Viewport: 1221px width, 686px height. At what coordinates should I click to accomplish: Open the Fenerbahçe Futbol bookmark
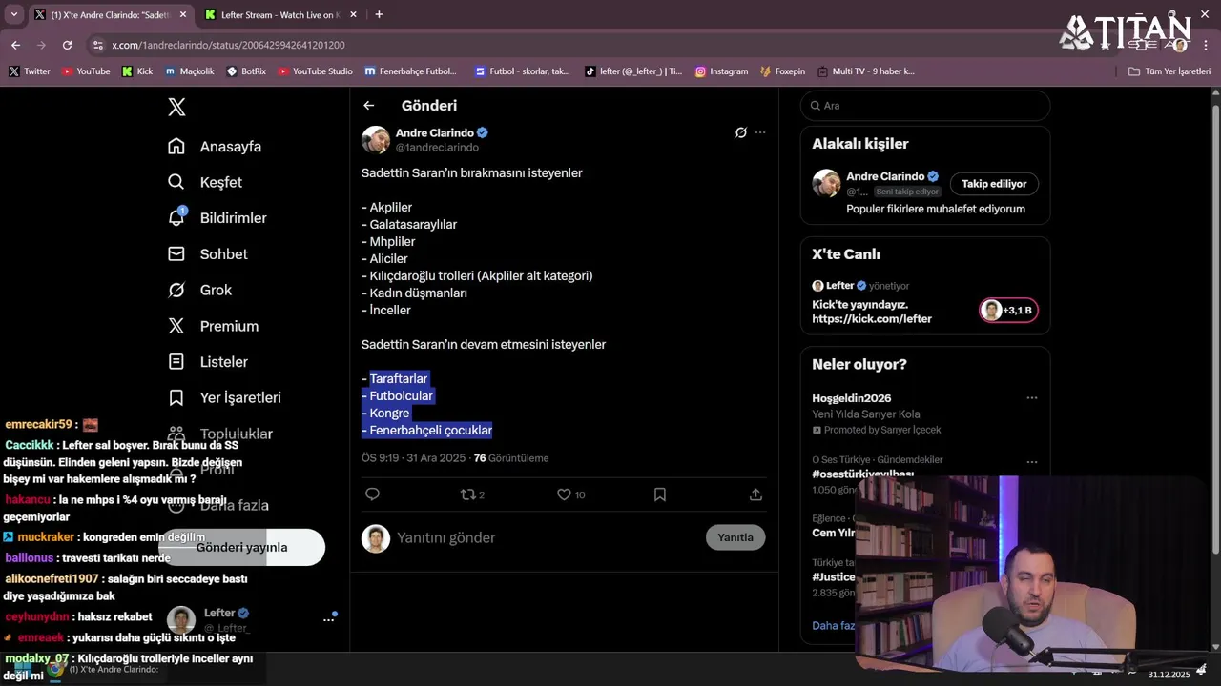pyautogui.click(x=410, y=71)
